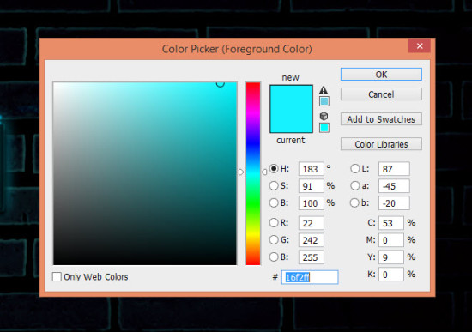This screenshot has height=332, width=472.
Task: Select the L lightness radio button
Action: (x=355, y=168)
